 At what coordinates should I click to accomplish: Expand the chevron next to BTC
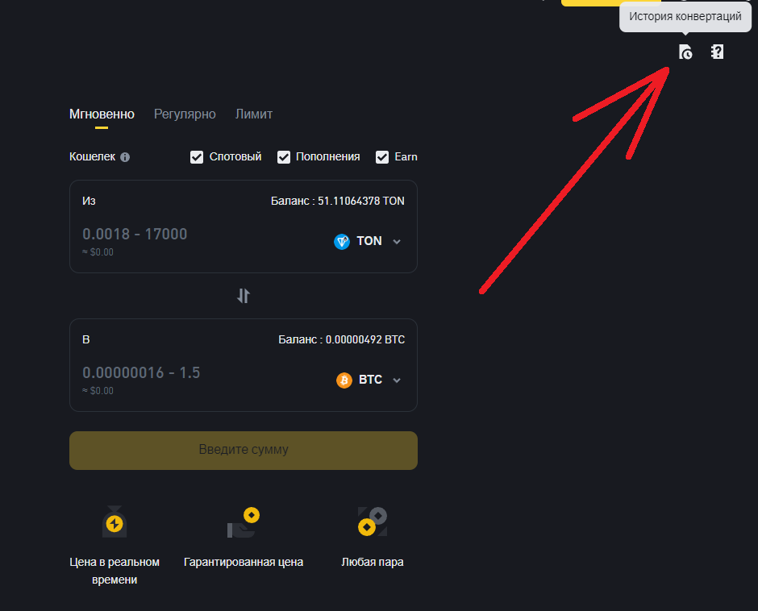(397, 380)
